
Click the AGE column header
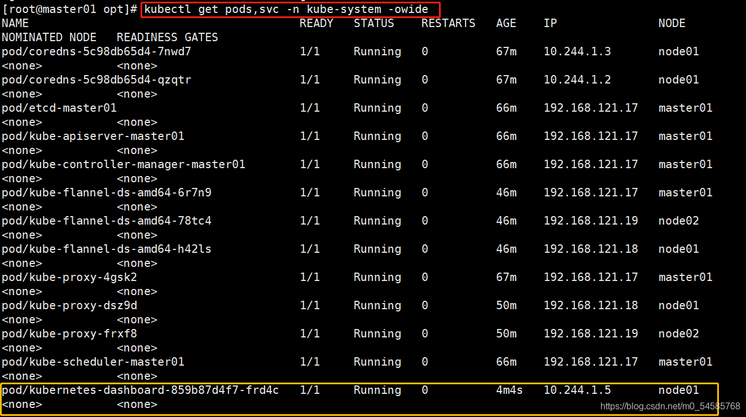[x=506, y=23]
